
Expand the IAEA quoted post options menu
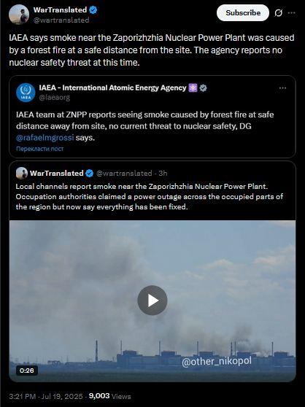point(282,88)
